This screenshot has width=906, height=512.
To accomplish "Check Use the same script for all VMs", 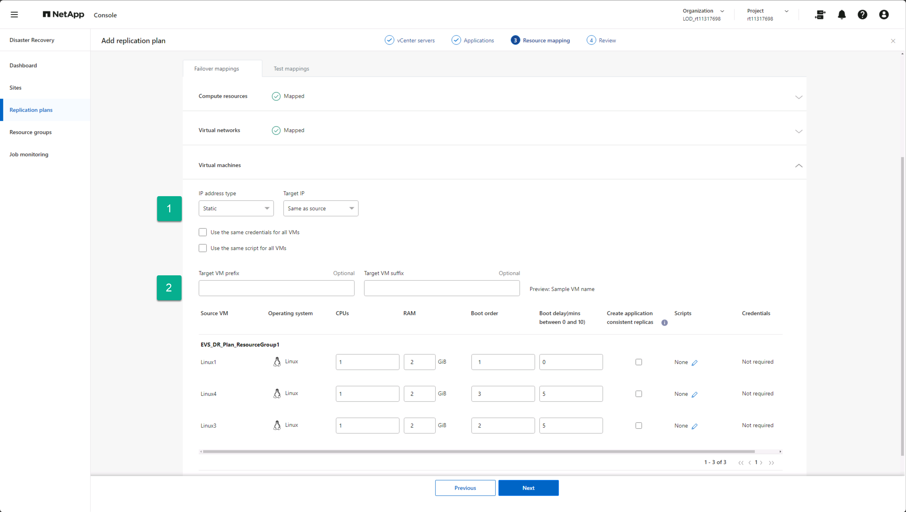I will pyautogui.click(x=202, y=248).
